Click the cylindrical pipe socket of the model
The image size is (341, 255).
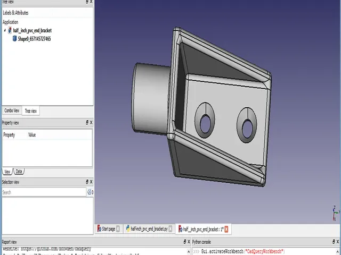point(150,98)
